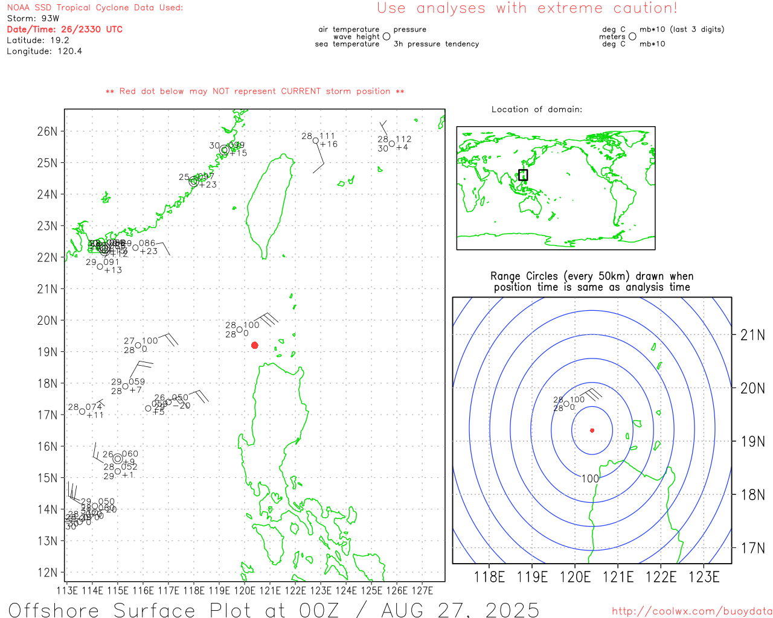Click the buoy station in range circles map
The image size is (773, 618).
[566, 404]
